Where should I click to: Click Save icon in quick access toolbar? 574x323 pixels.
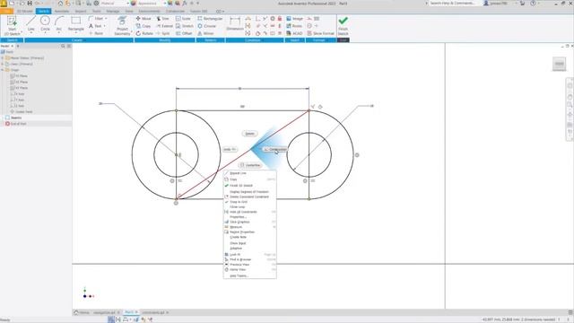(x=30, y=4)
